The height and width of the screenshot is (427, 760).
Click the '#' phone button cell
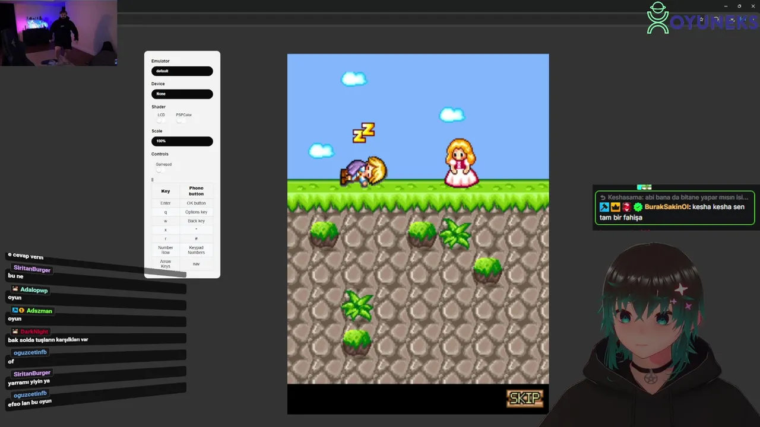click(196, 238)
